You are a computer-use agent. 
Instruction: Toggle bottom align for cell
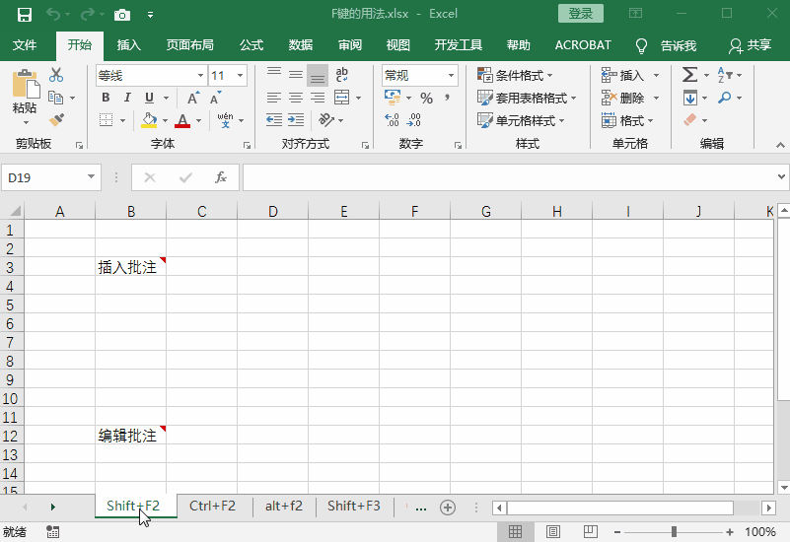(x=318, y=76)
